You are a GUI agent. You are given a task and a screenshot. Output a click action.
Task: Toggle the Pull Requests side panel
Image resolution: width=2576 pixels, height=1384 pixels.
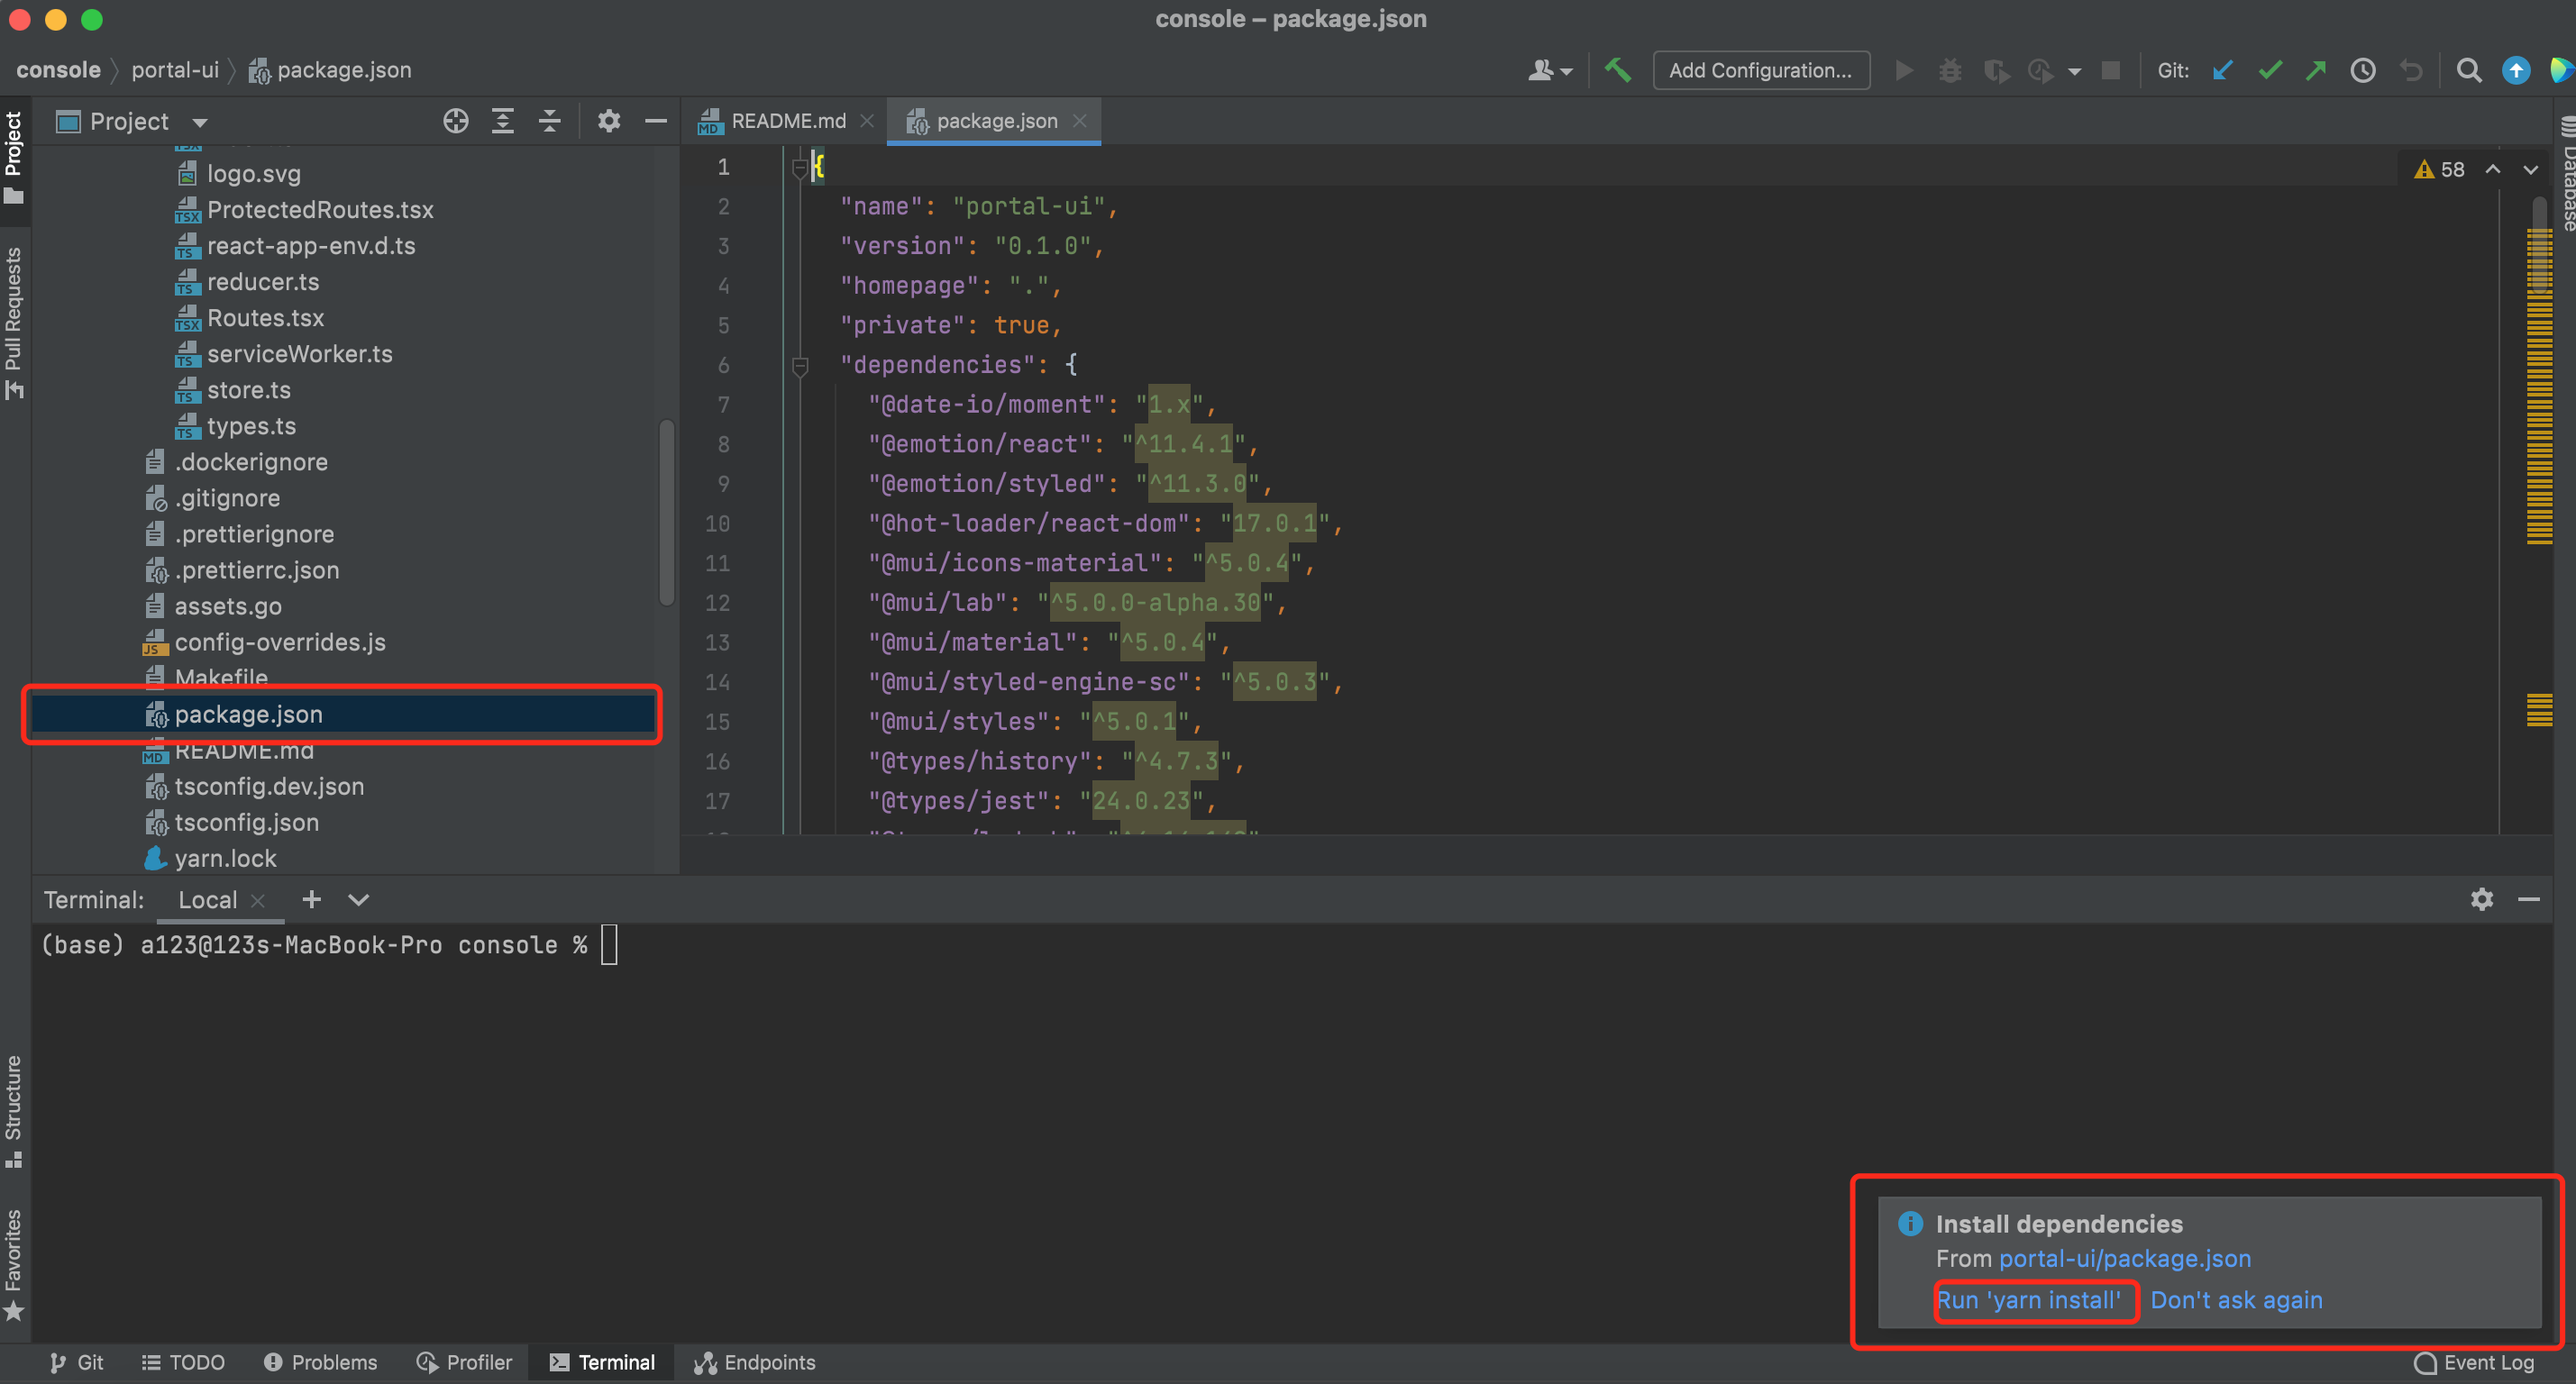coord(14,320)
